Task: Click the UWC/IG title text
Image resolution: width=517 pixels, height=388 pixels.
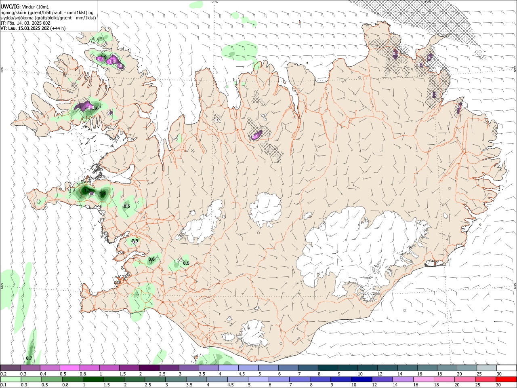Action: coord(10,6)
